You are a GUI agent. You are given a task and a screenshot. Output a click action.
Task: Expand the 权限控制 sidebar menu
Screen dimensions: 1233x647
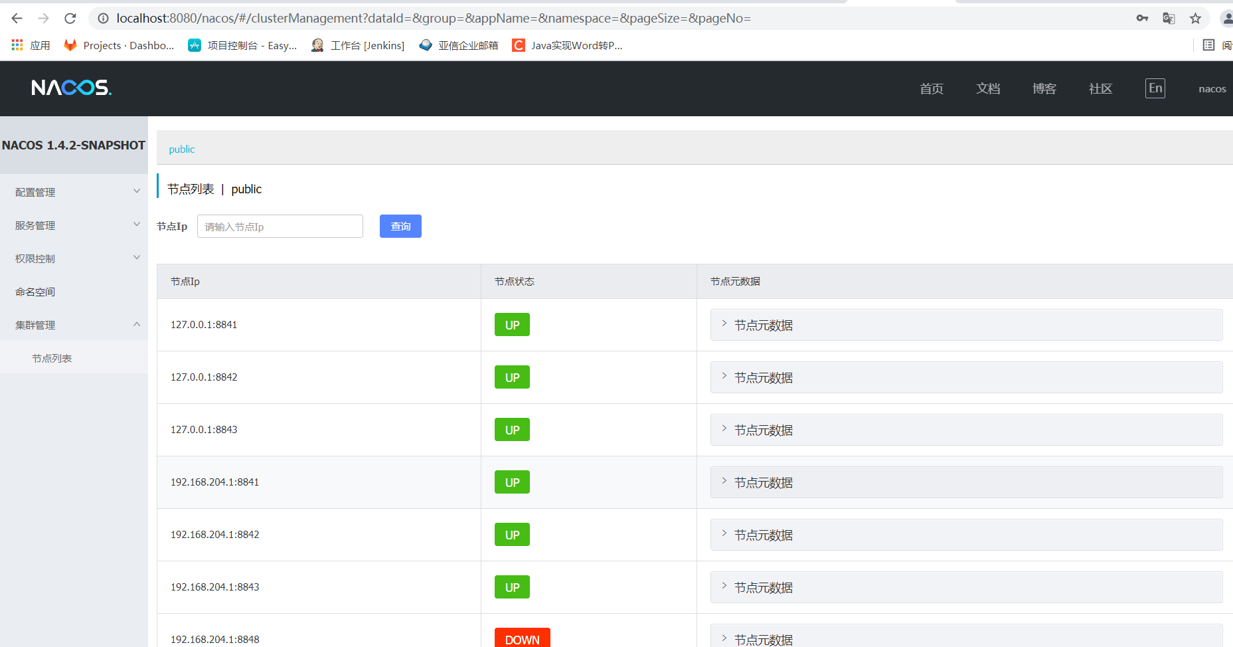(x=74, y=258)
